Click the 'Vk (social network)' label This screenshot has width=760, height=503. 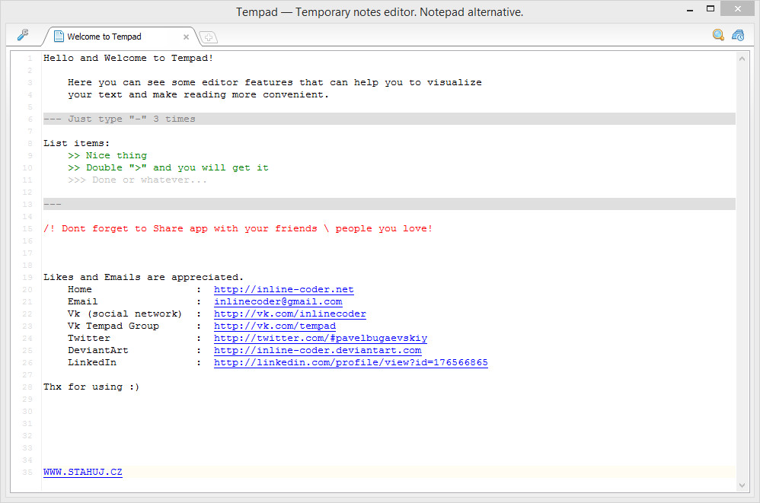[125, 314]
